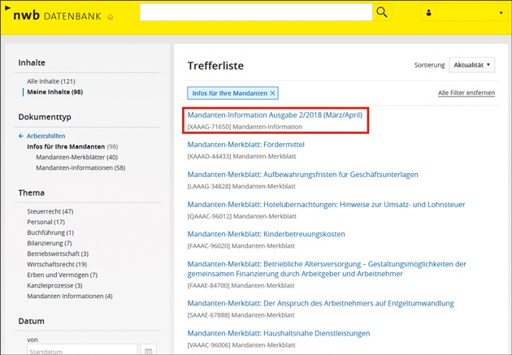Open the home icon beside DATENBANK
The height and width of the screenshot is (355, 512).
111,16
